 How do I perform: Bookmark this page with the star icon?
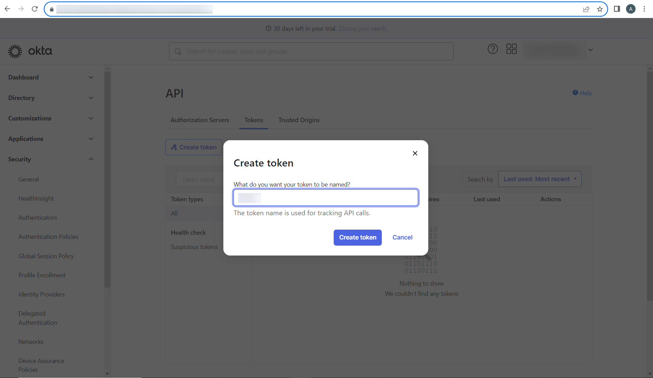click(x=600, y=9)
